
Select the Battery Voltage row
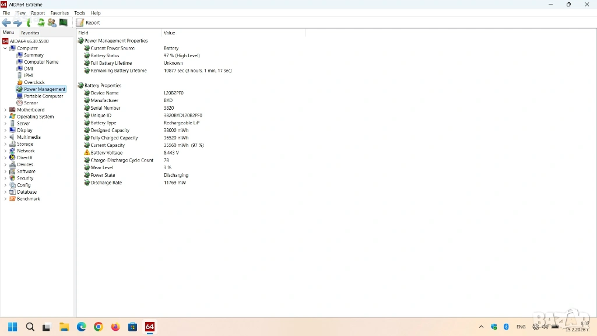[x=106, y=153]
